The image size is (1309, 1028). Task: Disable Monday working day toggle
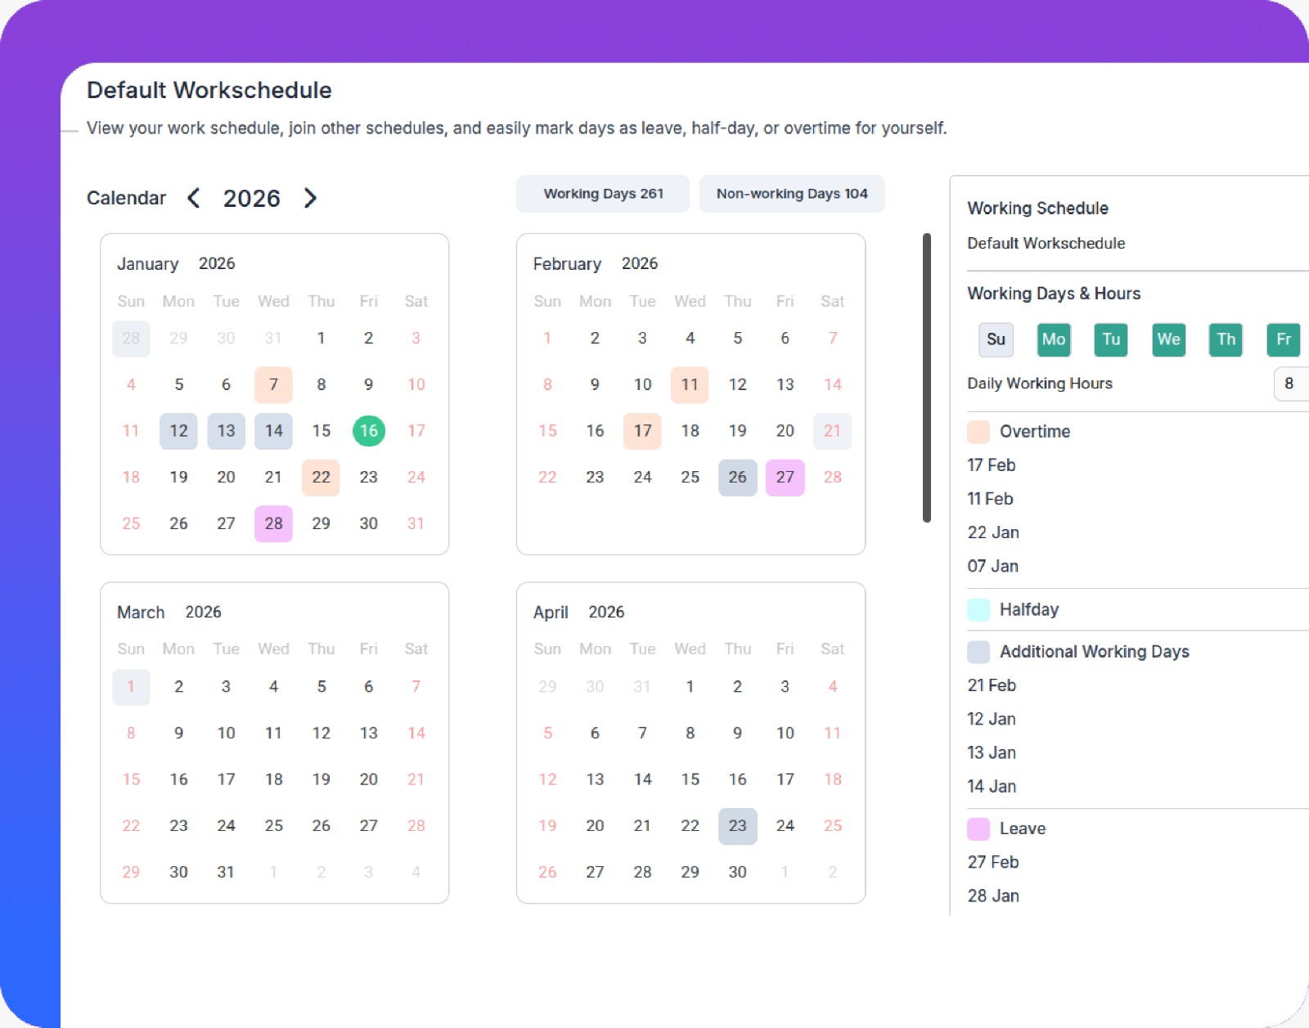point(1053,339)
